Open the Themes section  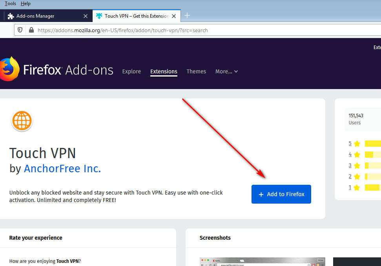pyautogui.click(x=196, y=71)
